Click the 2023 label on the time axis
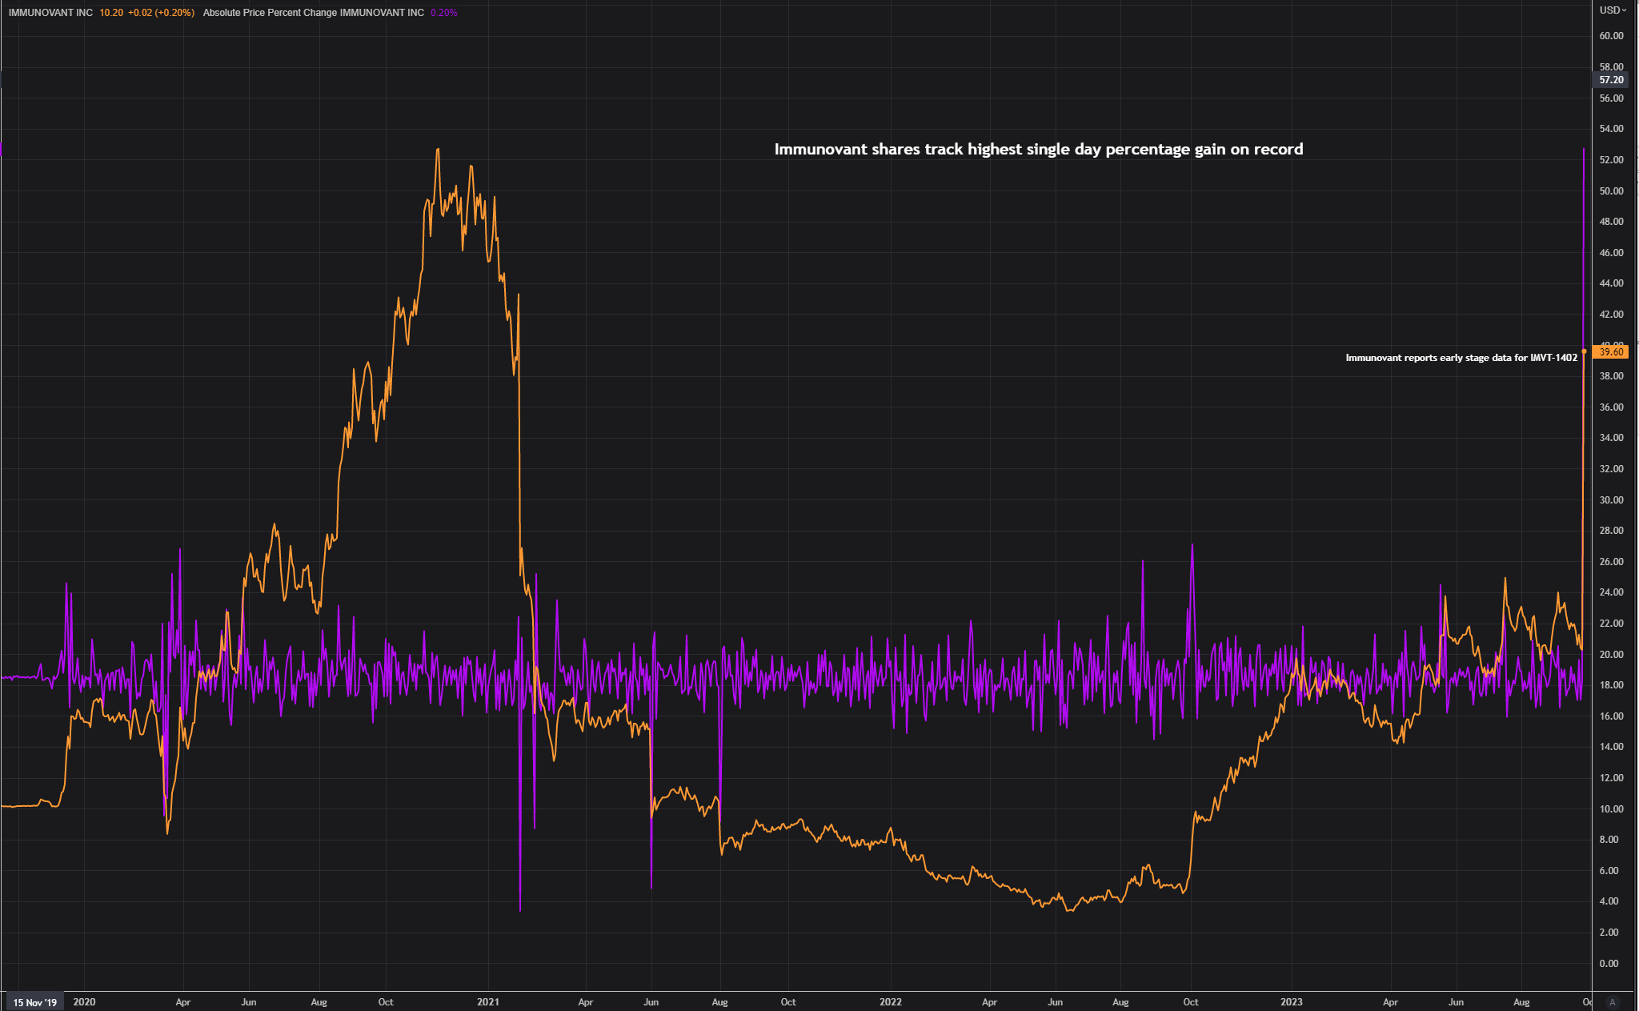Screen dimensions: 1639x1011 [x=1291, y=1002]
